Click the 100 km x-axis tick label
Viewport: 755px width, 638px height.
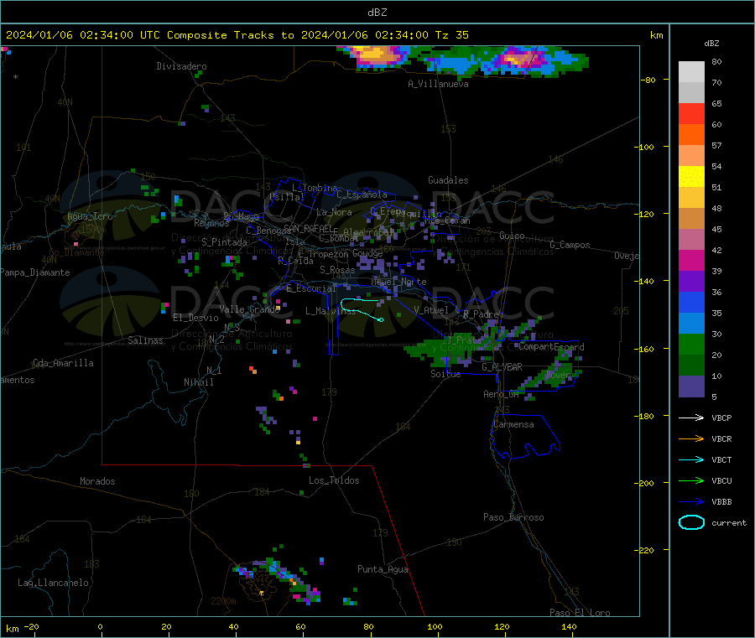tap(435, 626)
